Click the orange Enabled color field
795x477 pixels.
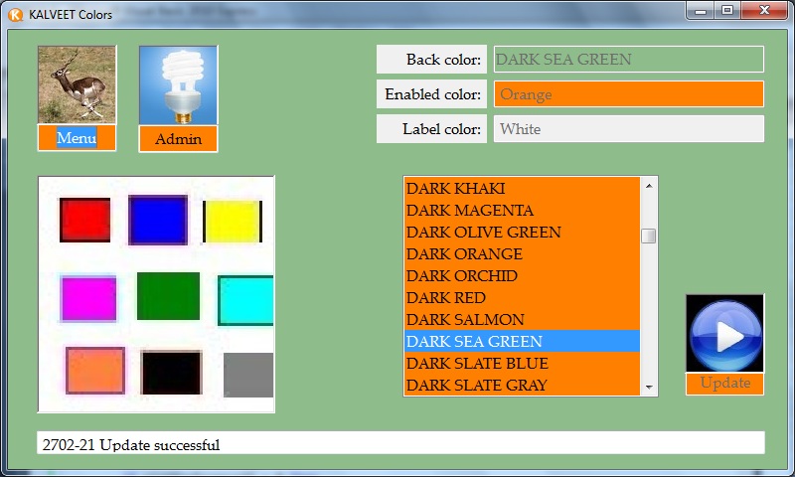[x=628, y=94]
